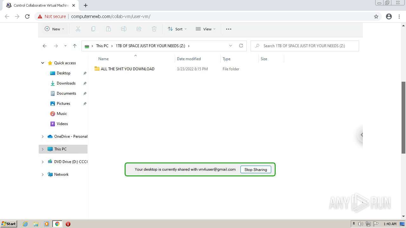This screenshot has height=228, width=406.
Task: Select Downloads in Quick access
Action: (66, 83)
